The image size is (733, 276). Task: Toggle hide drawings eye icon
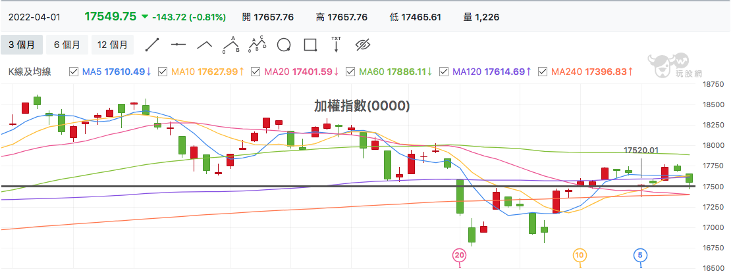coord(363,45)
